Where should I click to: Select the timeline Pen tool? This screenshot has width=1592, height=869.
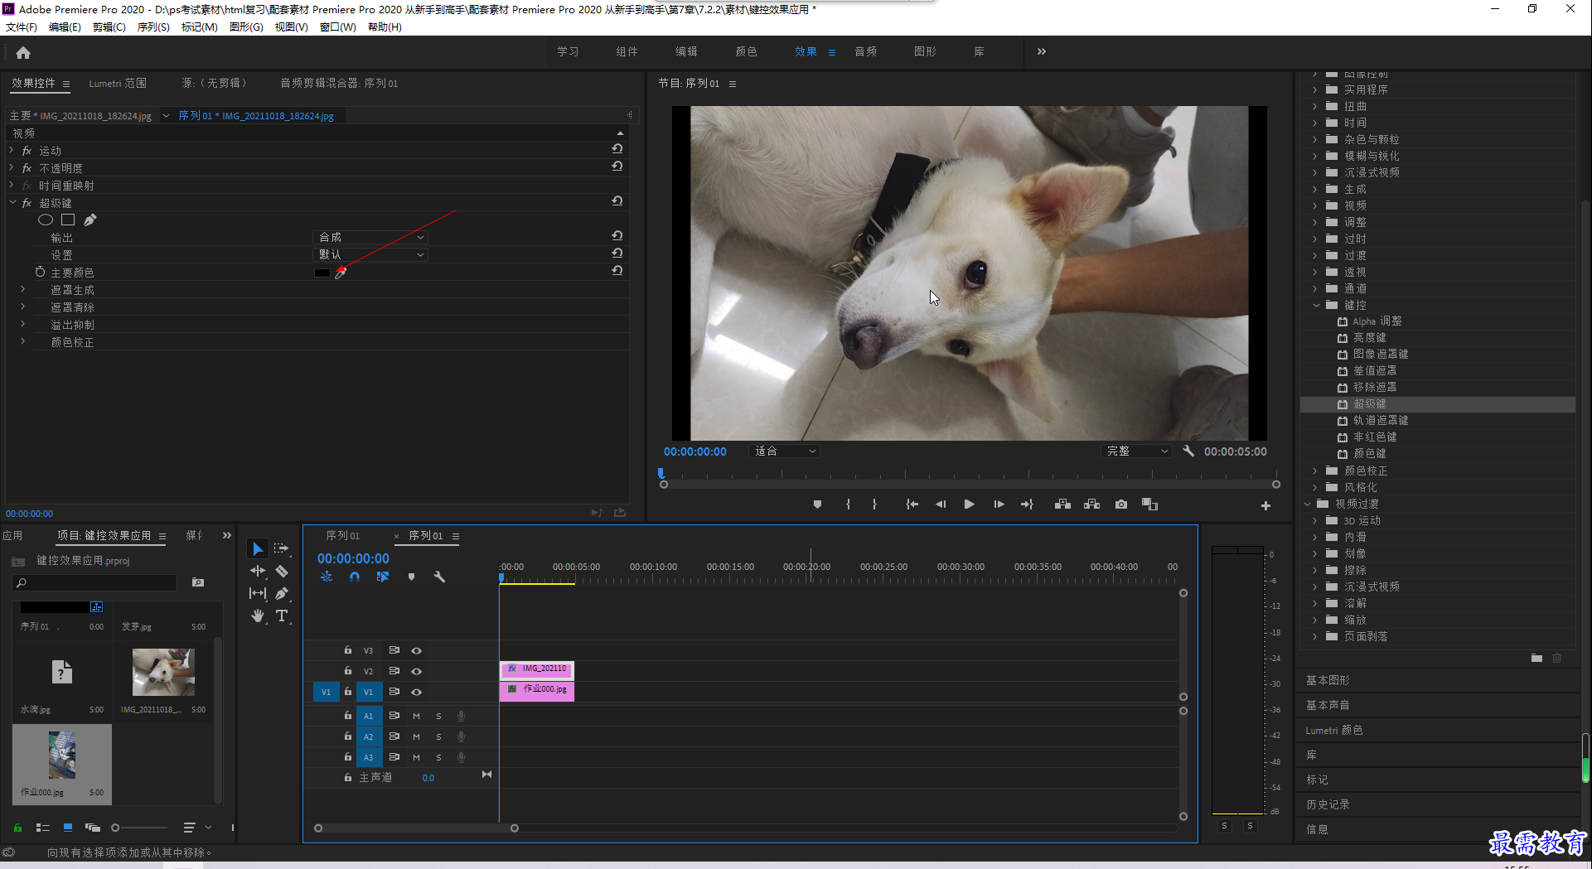[282, 593]
